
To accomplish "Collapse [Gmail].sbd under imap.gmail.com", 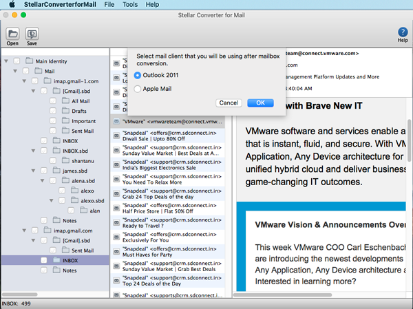I will [33, 240].
